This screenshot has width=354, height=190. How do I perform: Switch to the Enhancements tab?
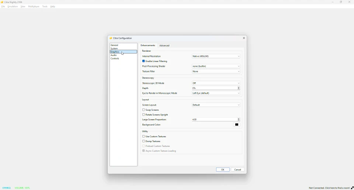pyautogui.click(x=148, y=45)
